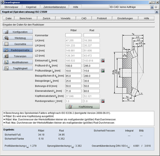The image size is (160, 156).
Task: Open the Modifikationen sidebar section
Action: point(18,62)
